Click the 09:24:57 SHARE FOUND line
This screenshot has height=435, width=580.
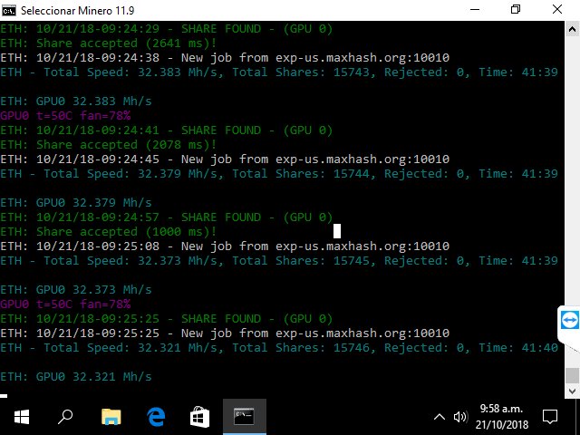click(167, 217)
